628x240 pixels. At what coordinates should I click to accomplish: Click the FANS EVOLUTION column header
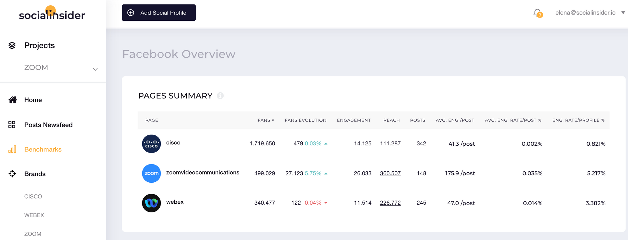306,120
